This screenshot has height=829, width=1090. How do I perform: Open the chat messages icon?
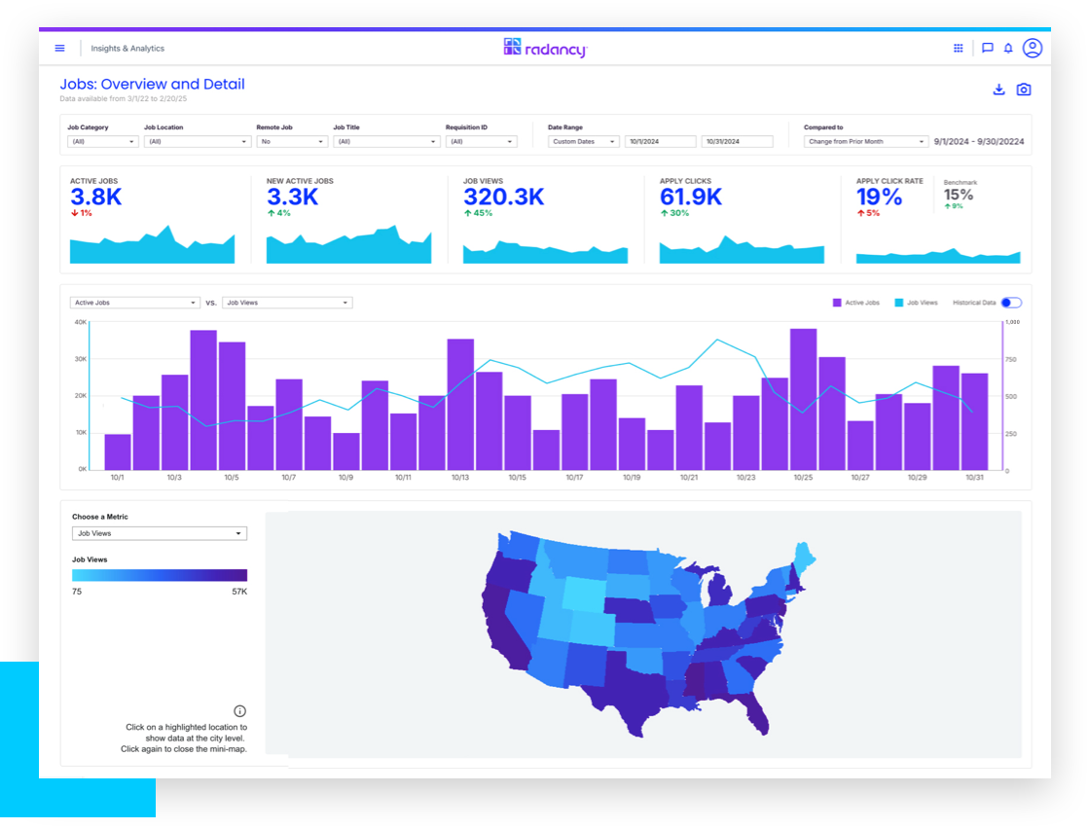pyautogui.click(x=987, y=48)
